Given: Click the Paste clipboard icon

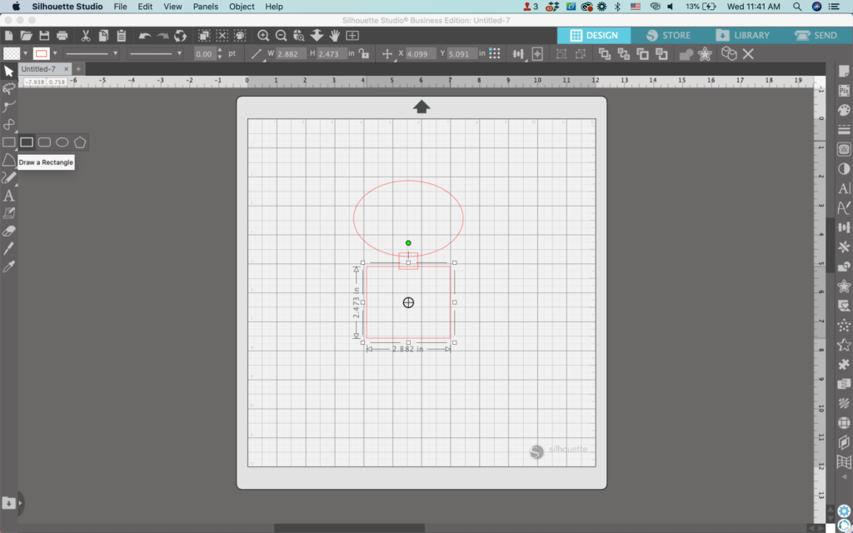Looking at the screenshot, I should coord(122,36).
